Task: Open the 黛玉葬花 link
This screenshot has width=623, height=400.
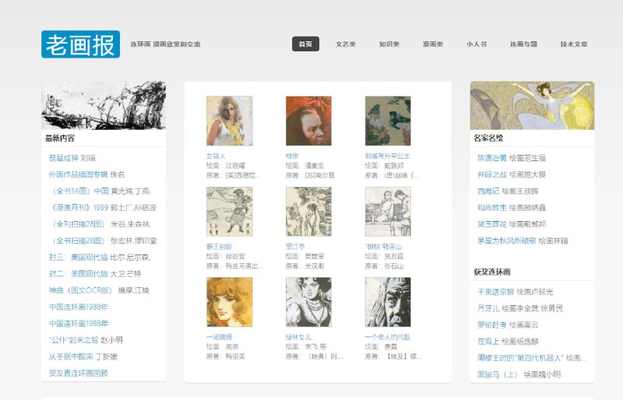Action: coord(492,224)
